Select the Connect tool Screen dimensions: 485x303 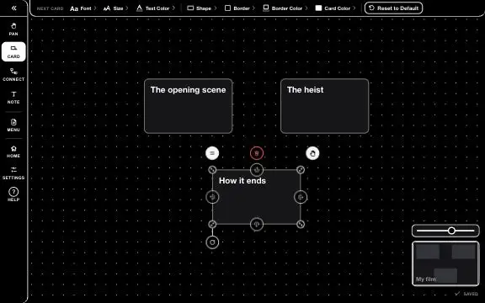coord(13,75)
